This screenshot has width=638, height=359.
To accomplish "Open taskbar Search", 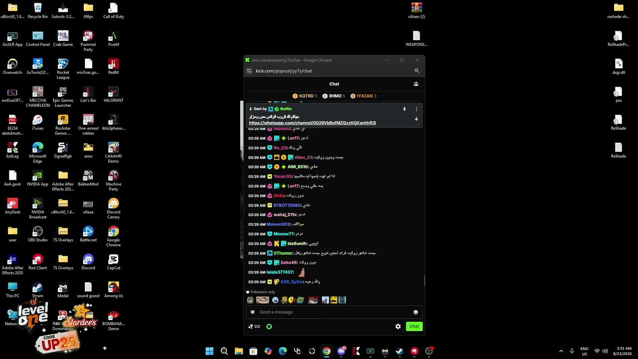I will (224, 351).
